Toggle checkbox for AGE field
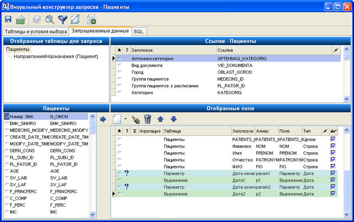 click(7, 171)
